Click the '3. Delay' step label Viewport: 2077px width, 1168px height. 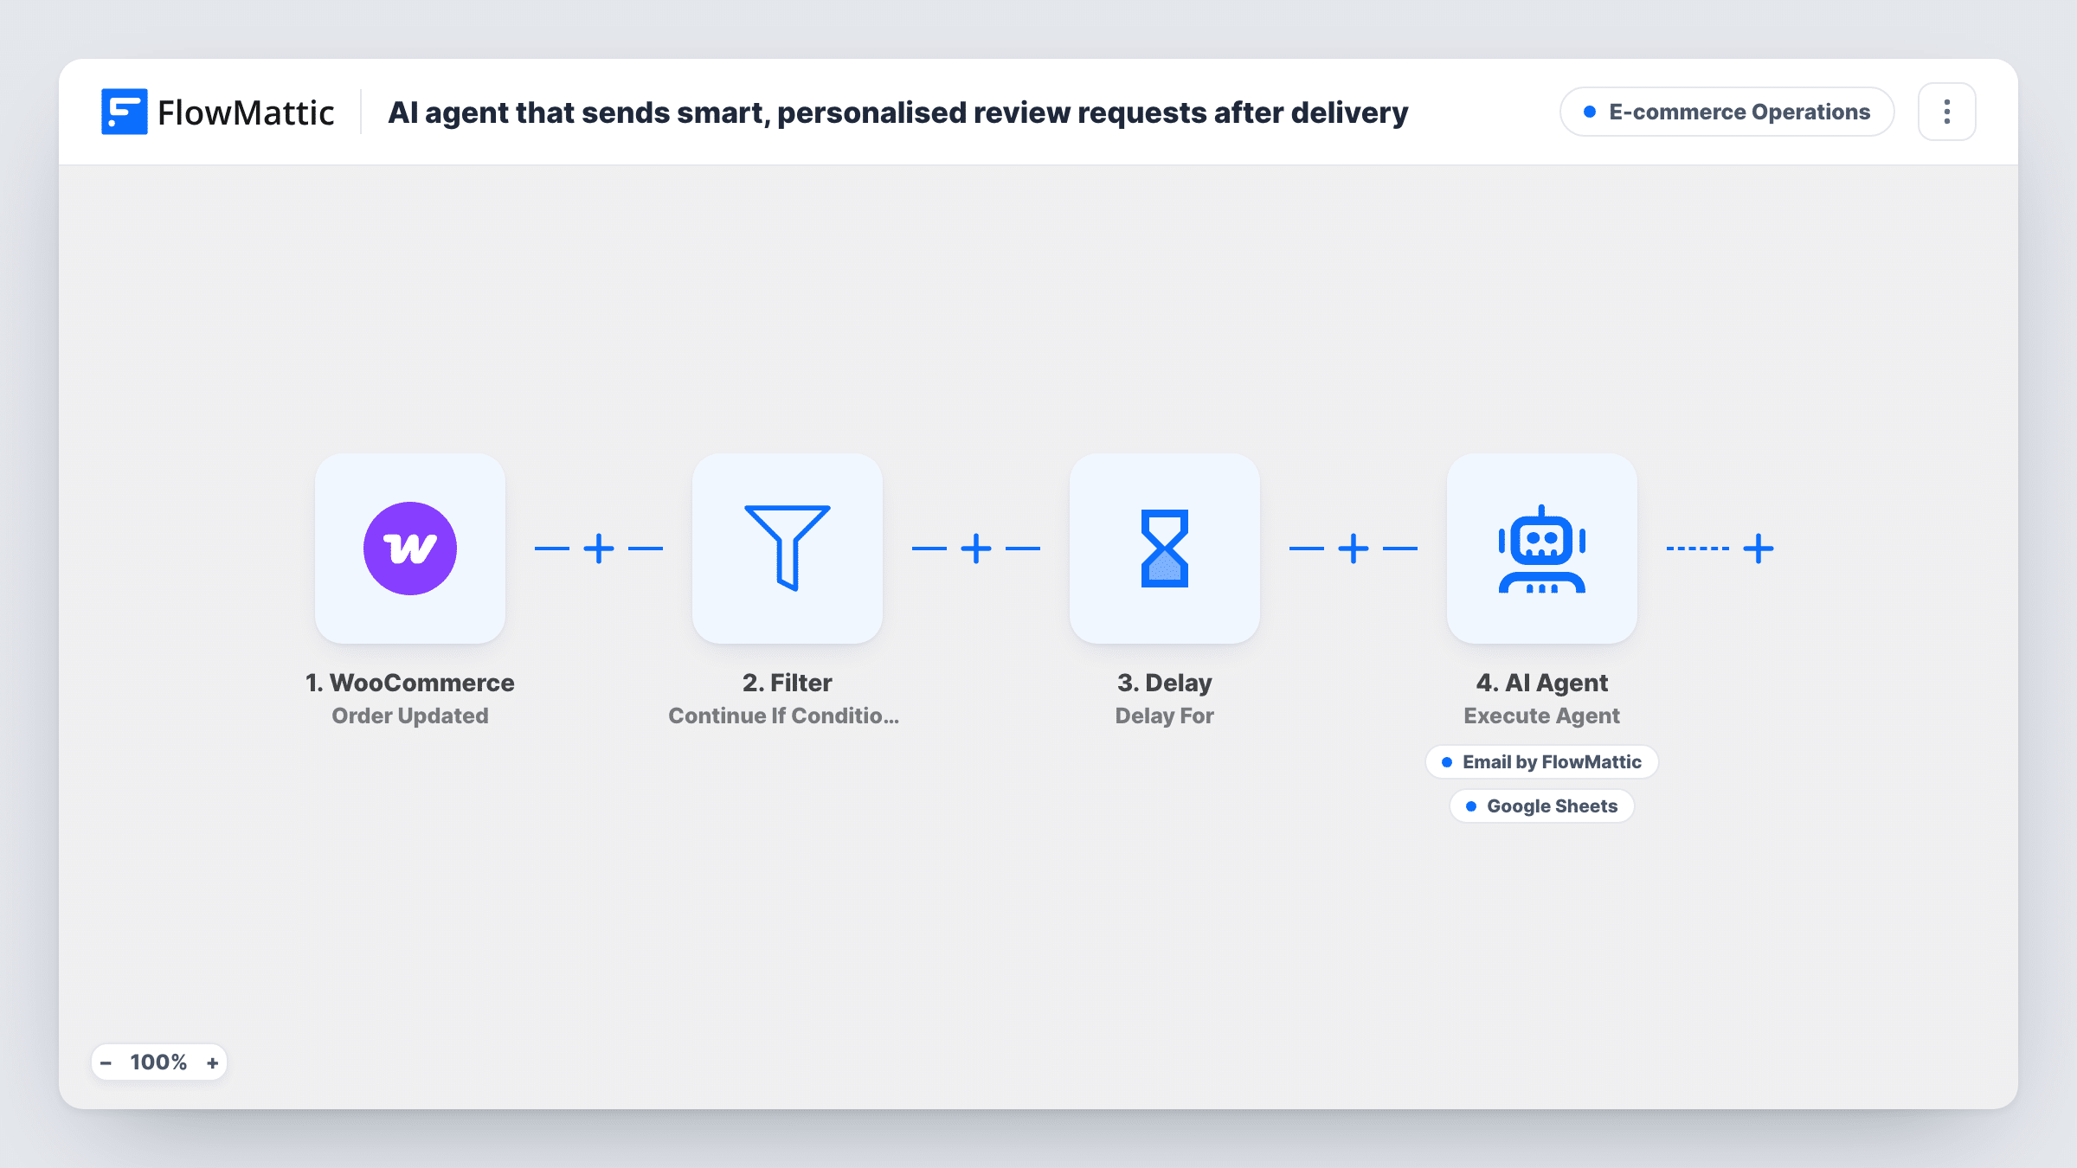coord(1165,683)
